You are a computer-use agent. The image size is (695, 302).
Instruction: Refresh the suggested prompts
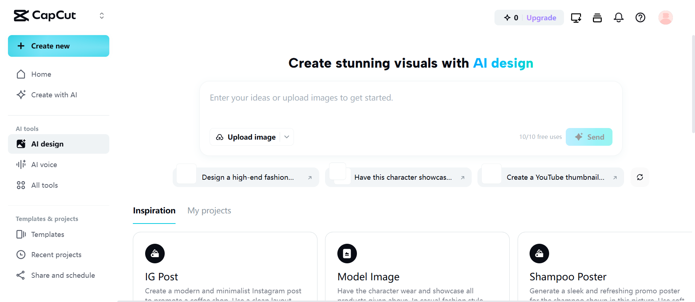(x=640, y=177)
